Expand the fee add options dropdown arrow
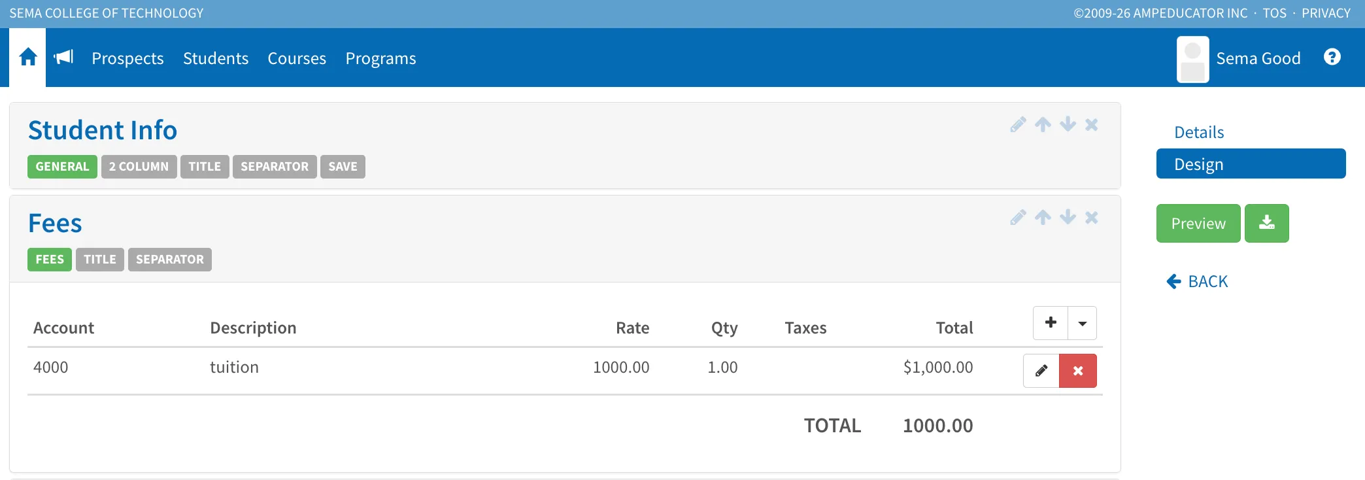This screenshot has width=1365, height=480. tap(1083, 323)
